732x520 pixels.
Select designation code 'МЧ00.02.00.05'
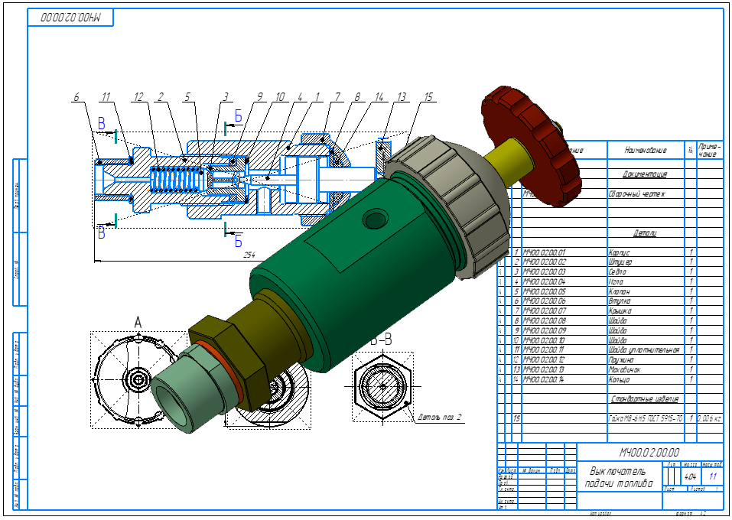point(545,291)
